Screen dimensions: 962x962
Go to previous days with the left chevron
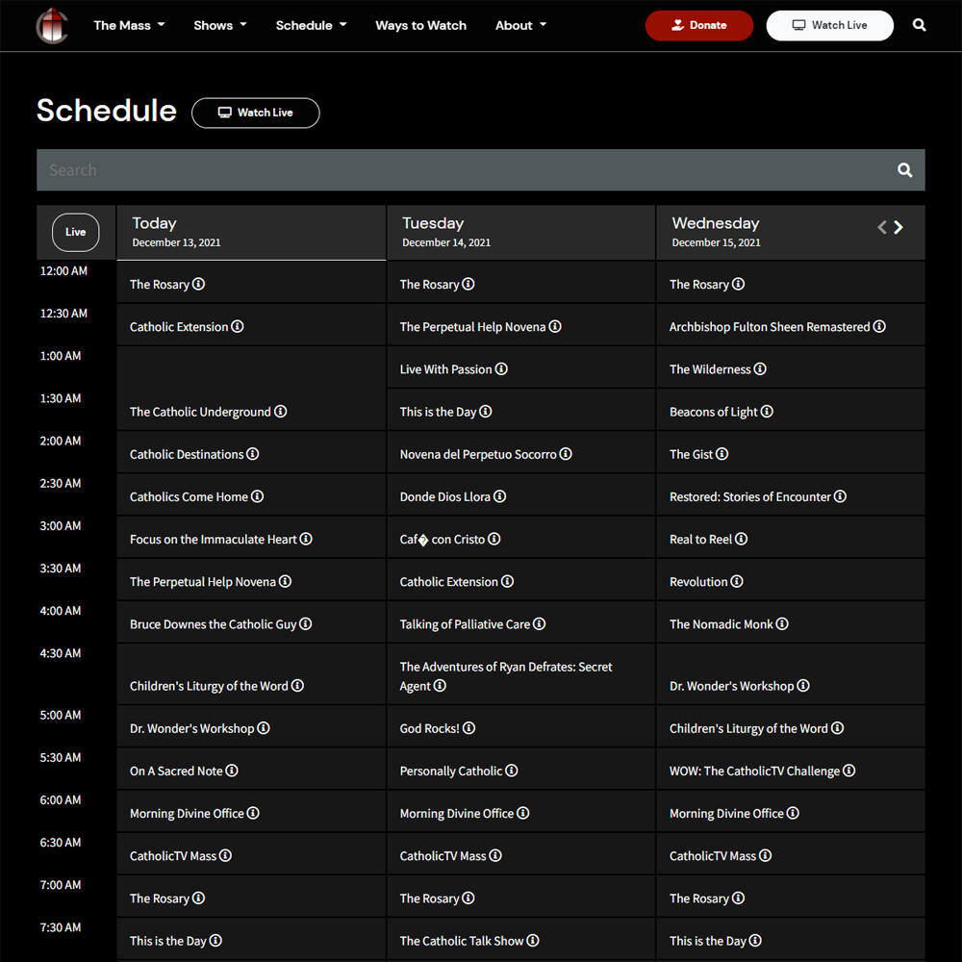881,228
